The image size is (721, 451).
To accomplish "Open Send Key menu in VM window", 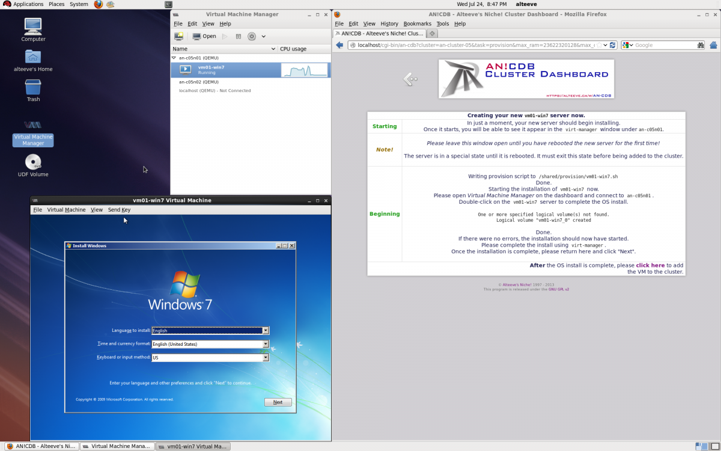I will point(119,210).
